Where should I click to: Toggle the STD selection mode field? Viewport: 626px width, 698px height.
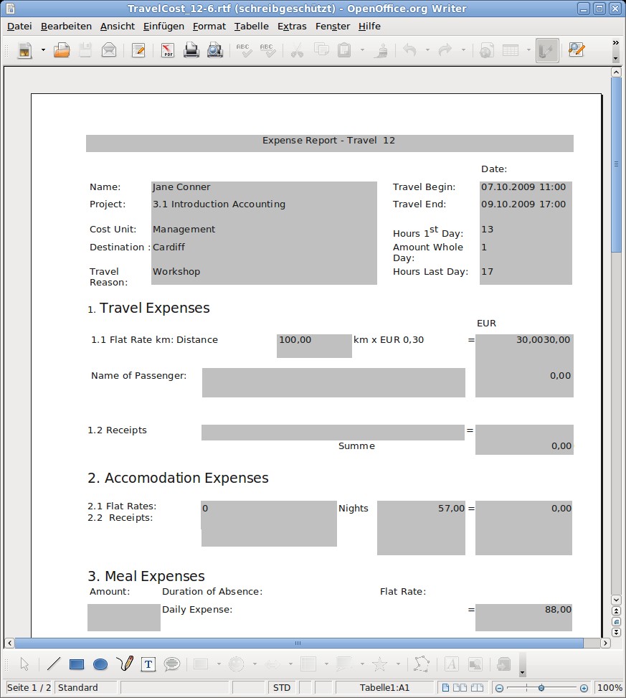pos(282,687)
